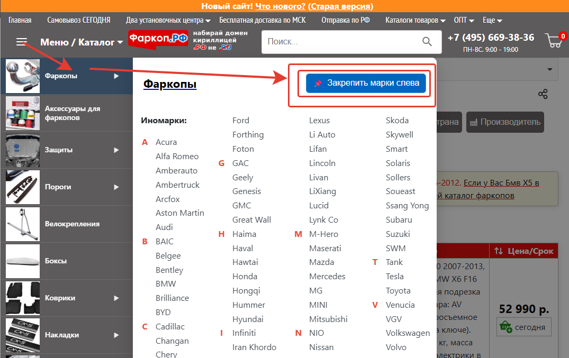This screenshot has width=569, height=358.
Task: Select the Mazda brand
Action: pyautogui.click(x=321, y=262)
